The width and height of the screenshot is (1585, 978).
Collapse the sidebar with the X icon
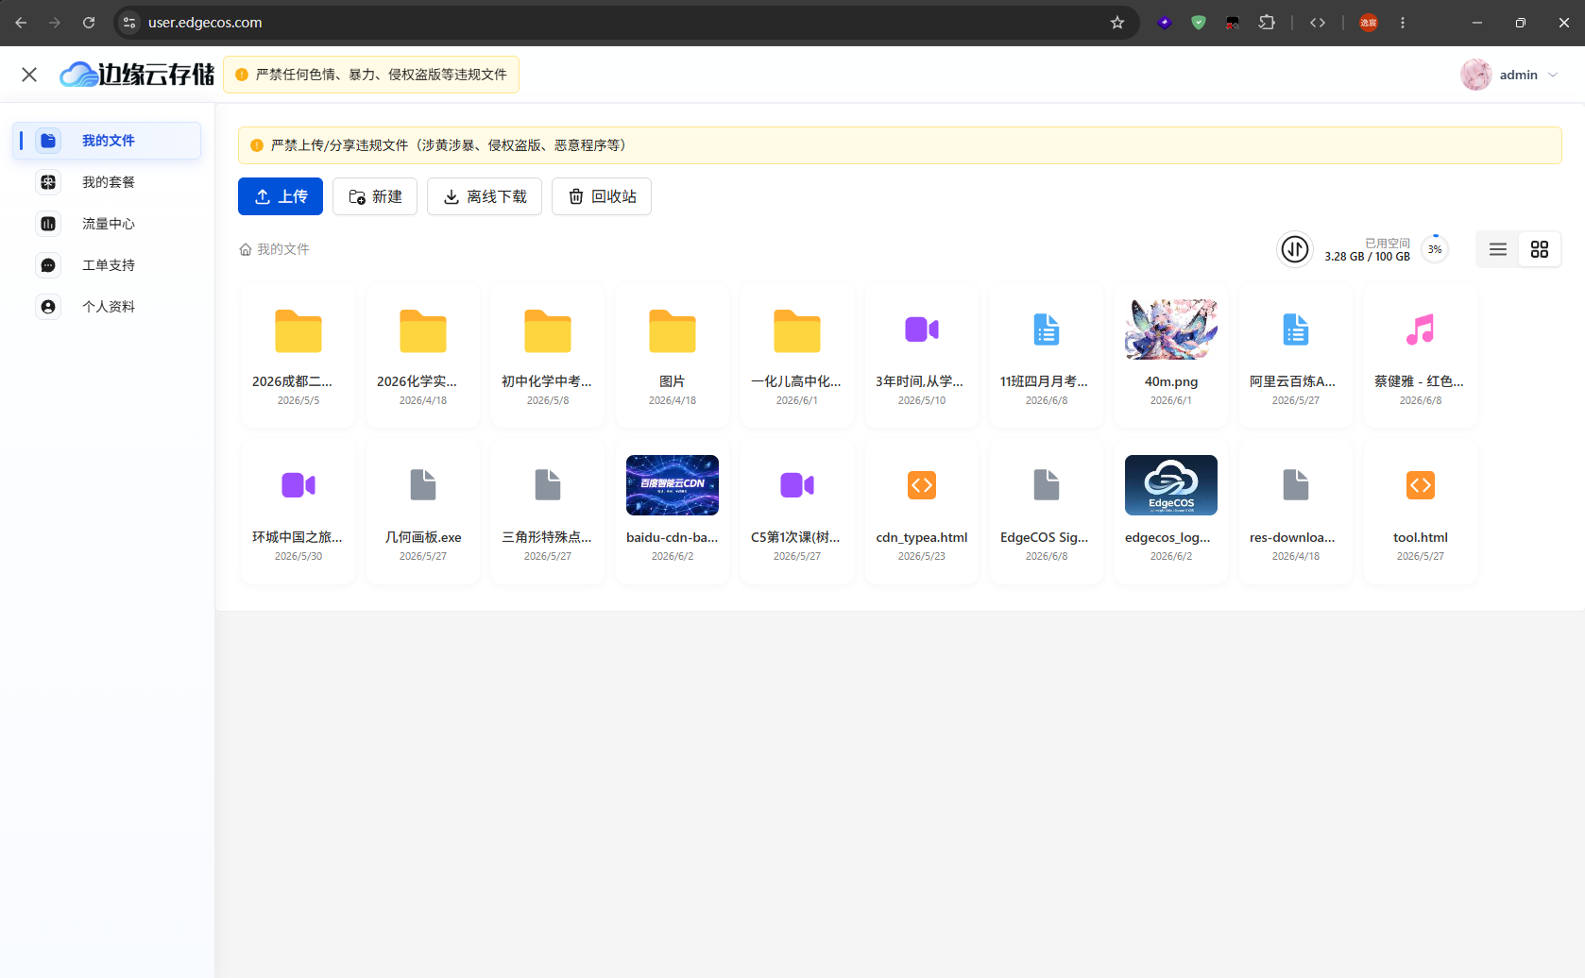tap(29, 75)
